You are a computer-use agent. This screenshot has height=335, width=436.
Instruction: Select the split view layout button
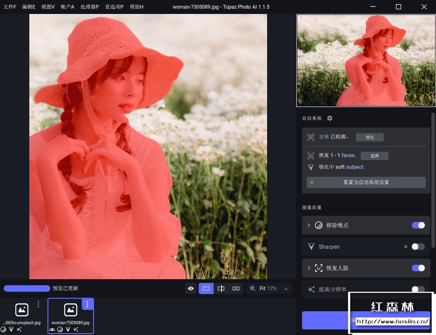[x=221, y=288]
